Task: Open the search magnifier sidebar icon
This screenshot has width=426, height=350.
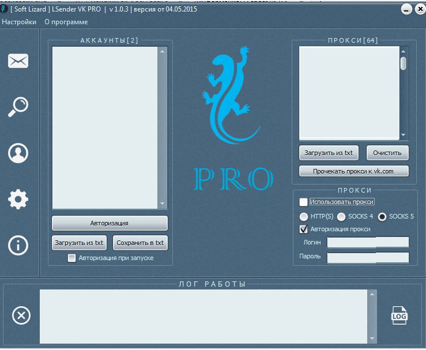Action: tap(18, 107)
